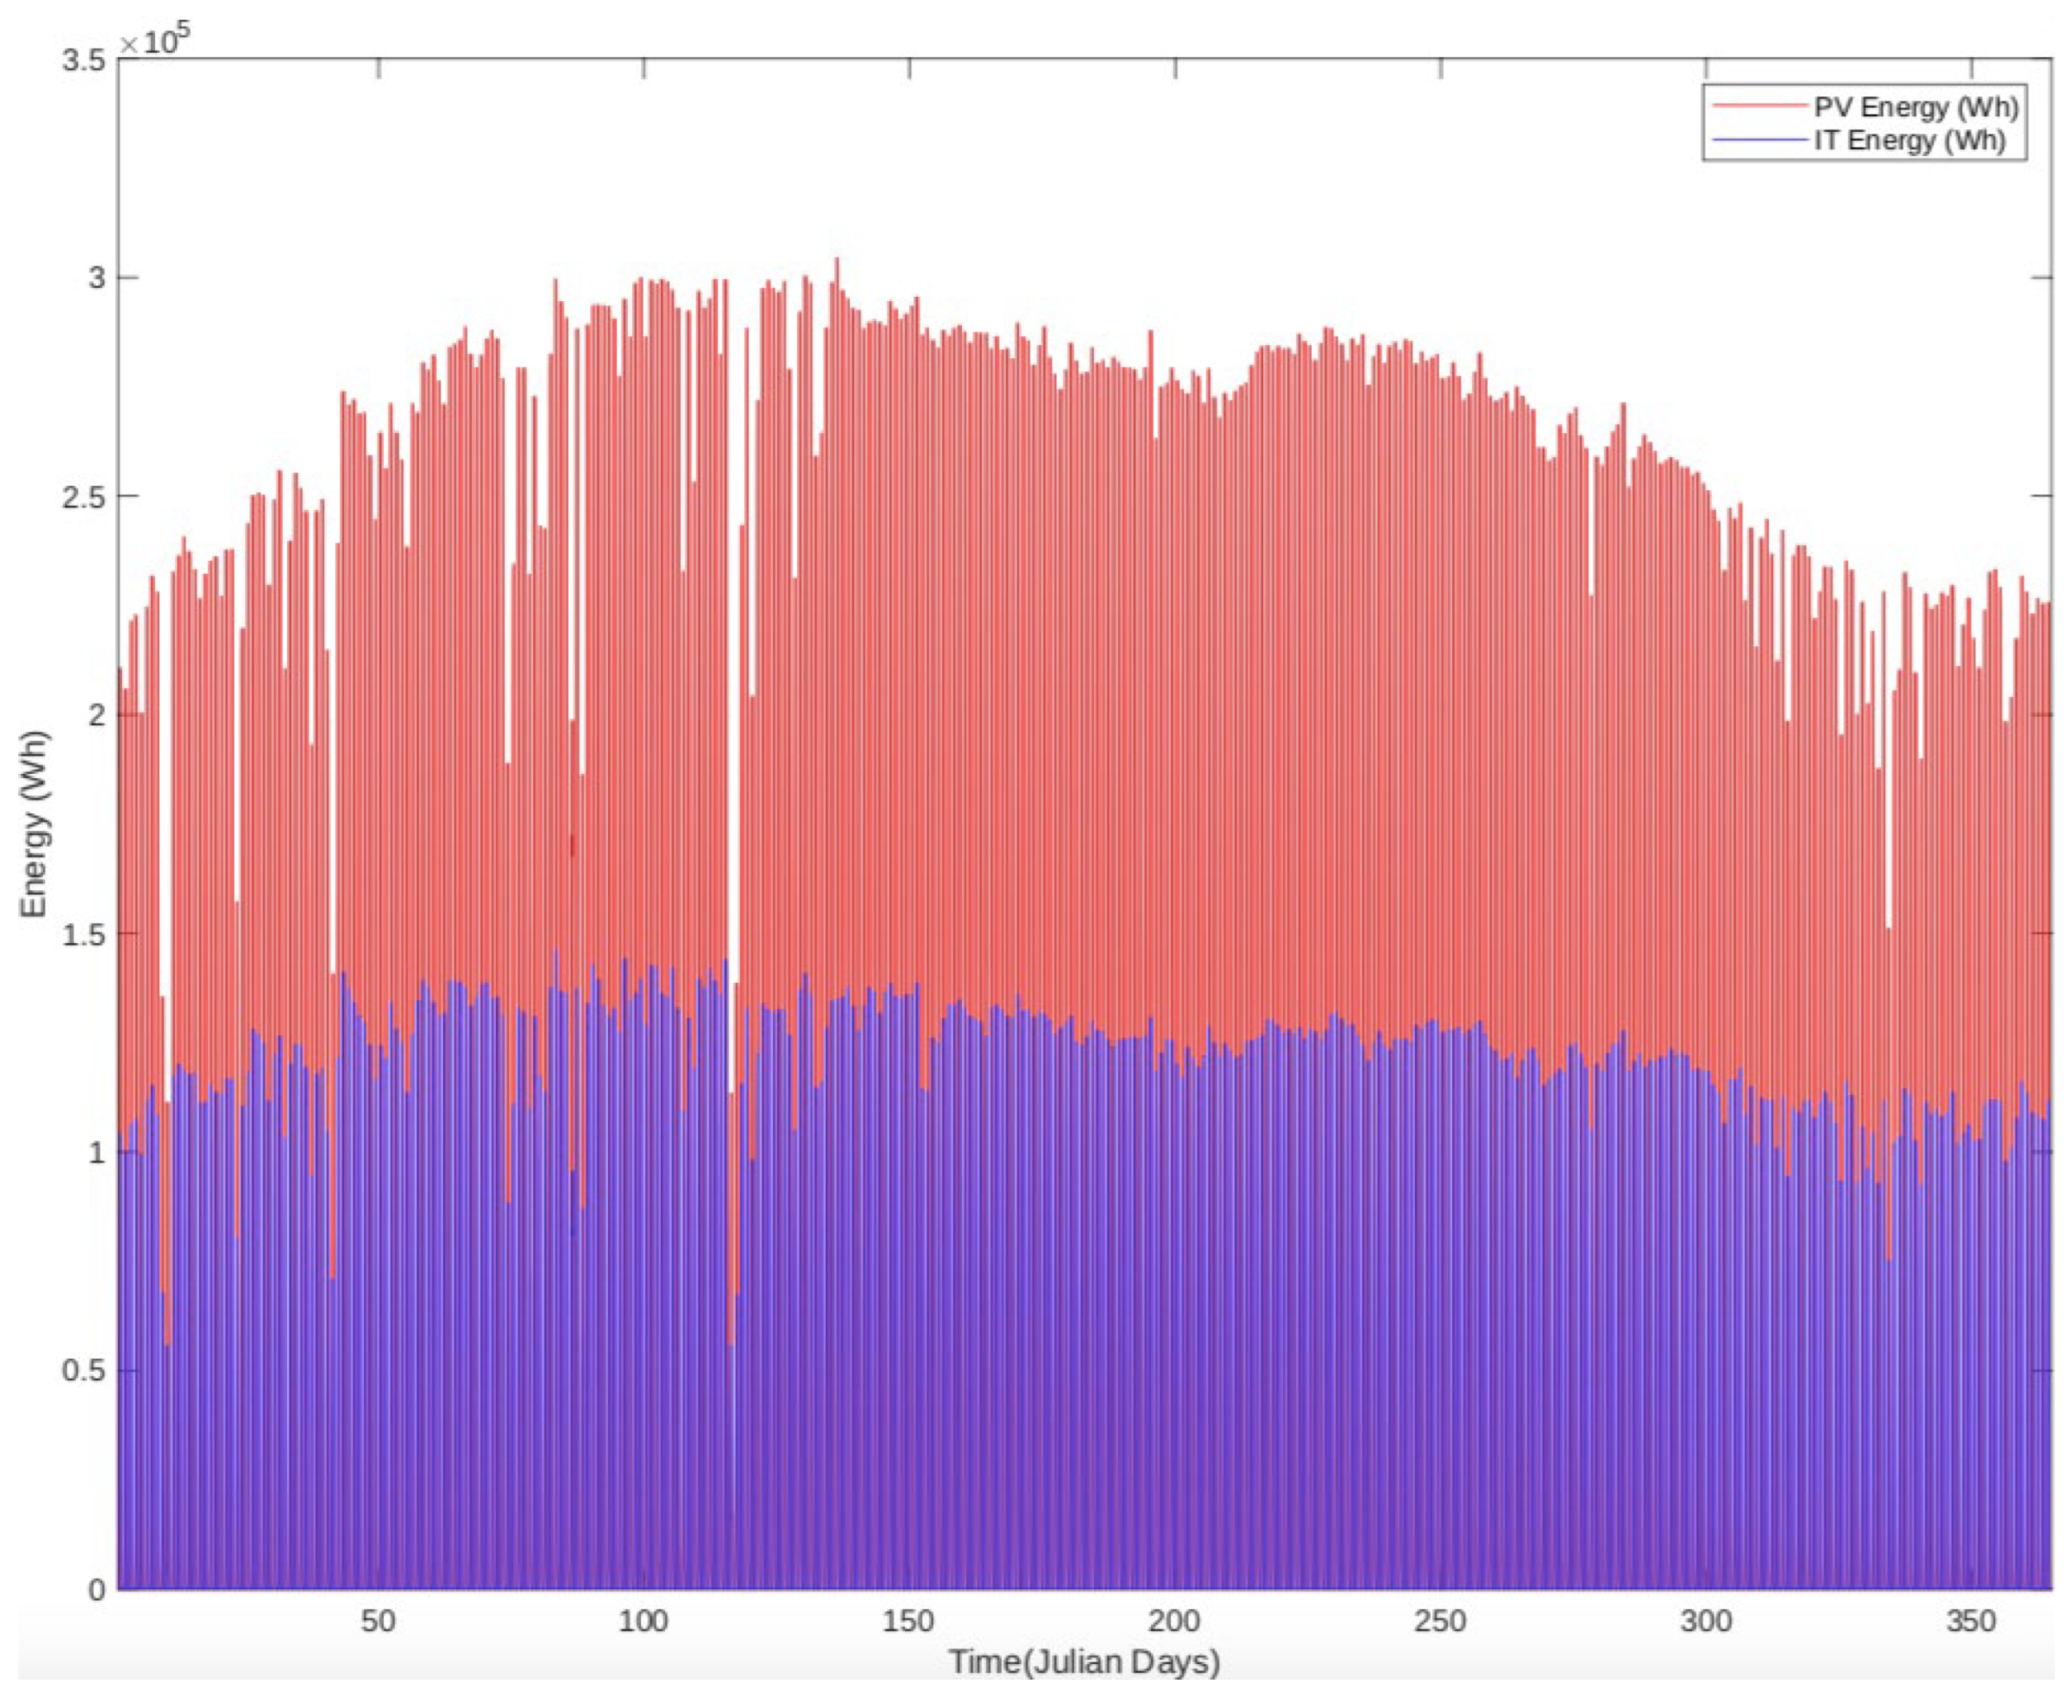The image size is (2070, 1693).
Task: Click the IT Energy (Wh) legend entry
Action: [1909, 139]
